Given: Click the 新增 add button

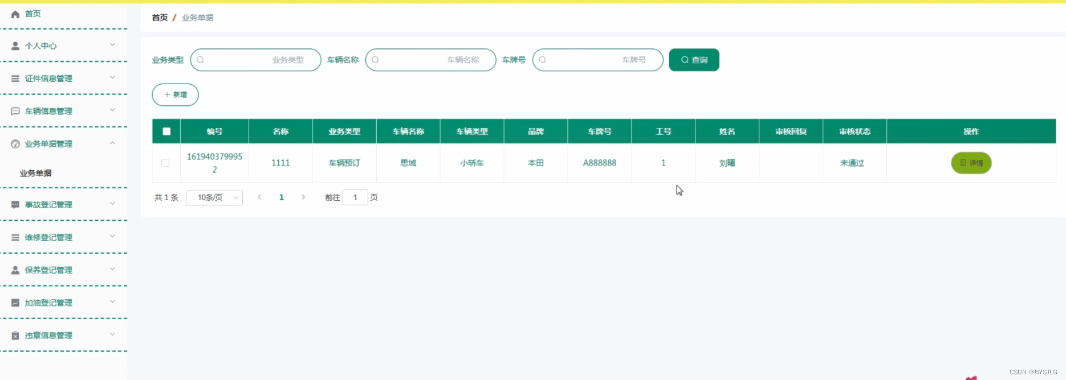Looking at the screenshot, I should (175, 94).
